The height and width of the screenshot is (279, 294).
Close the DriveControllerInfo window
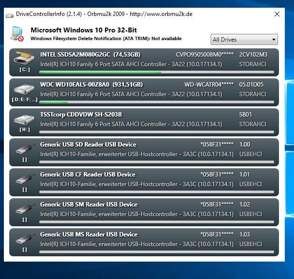click(277, 14)
